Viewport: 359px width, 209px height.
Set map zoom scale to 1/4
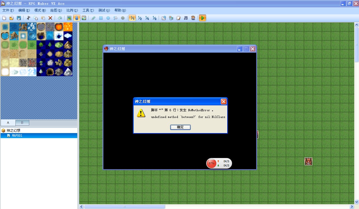point(147,18)
